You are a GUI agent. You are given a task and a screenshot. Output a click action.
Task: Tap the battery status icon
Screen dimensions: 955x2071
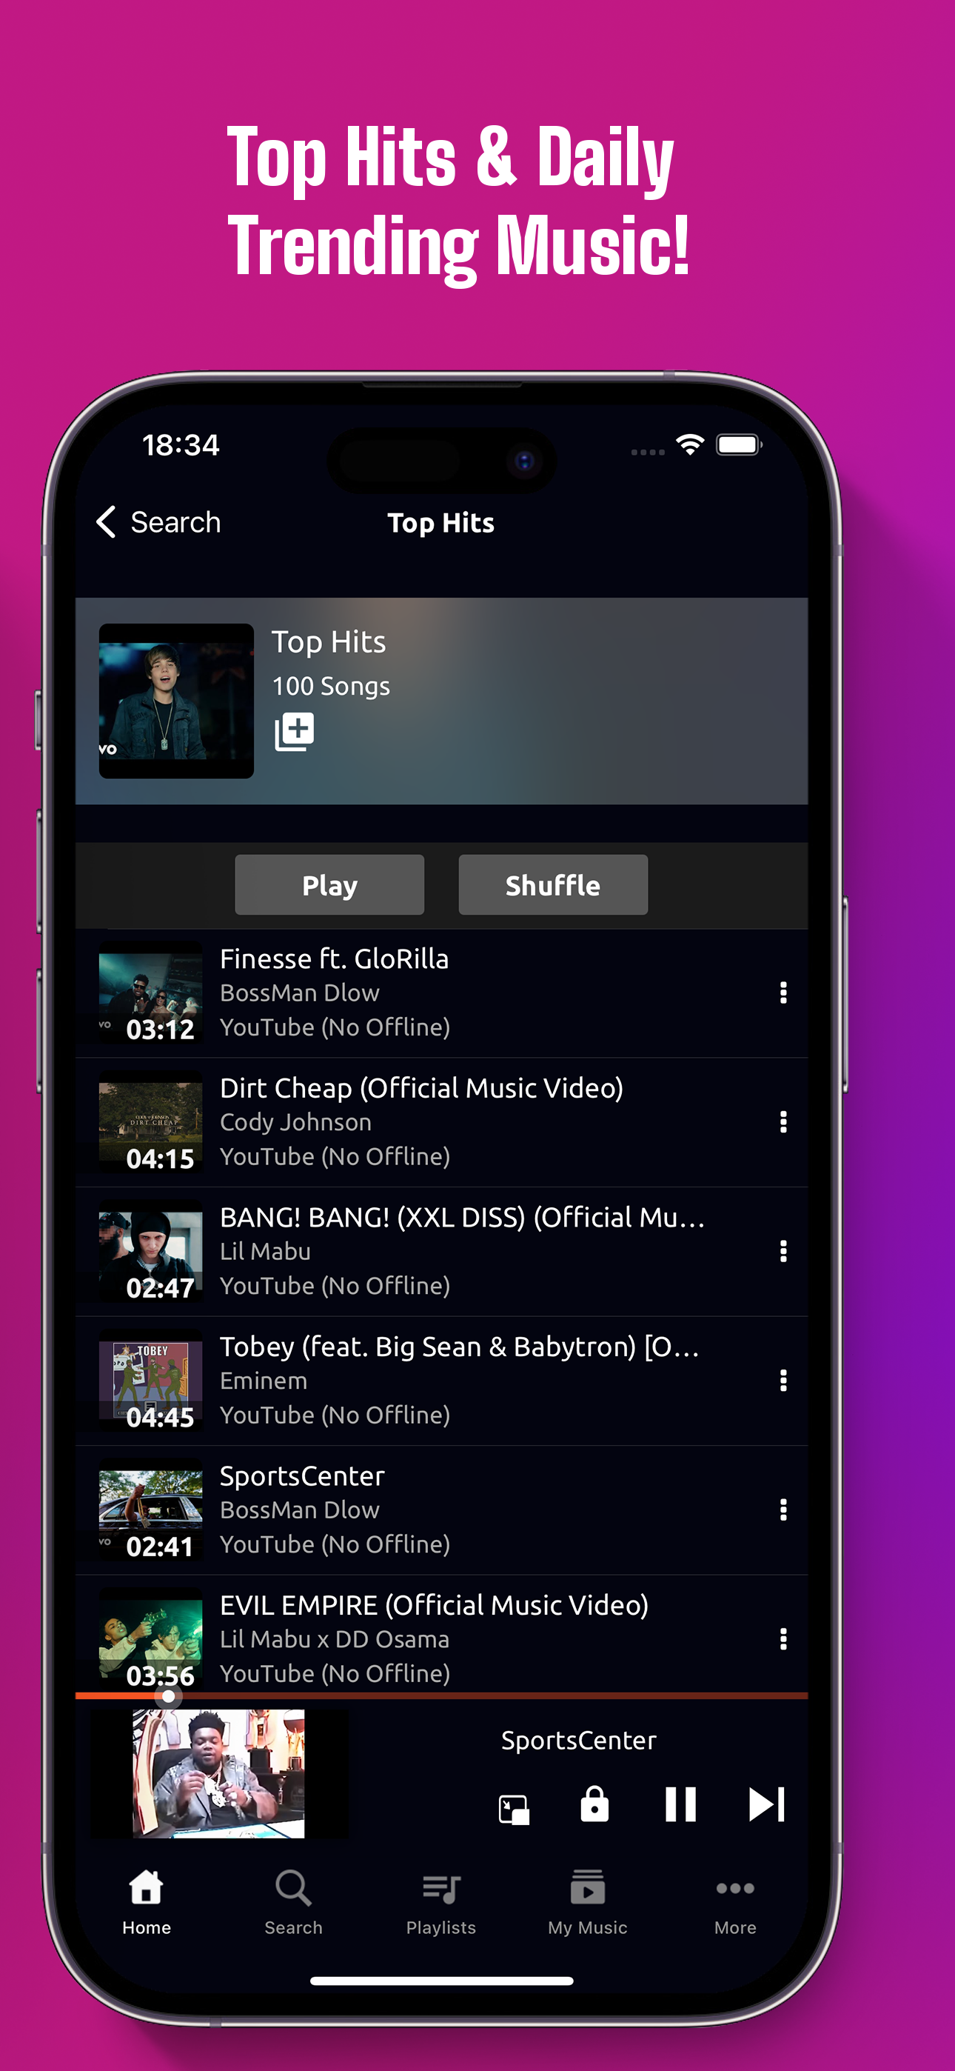coord(739,444)
